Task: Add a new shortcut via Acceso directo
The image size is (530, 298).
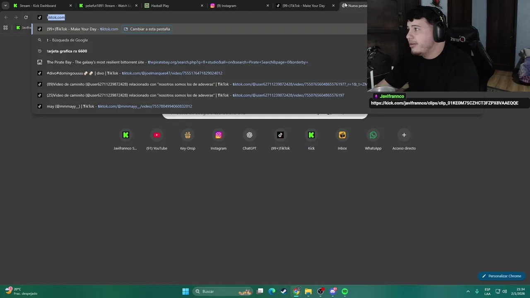Action: [x=404, y=140]
